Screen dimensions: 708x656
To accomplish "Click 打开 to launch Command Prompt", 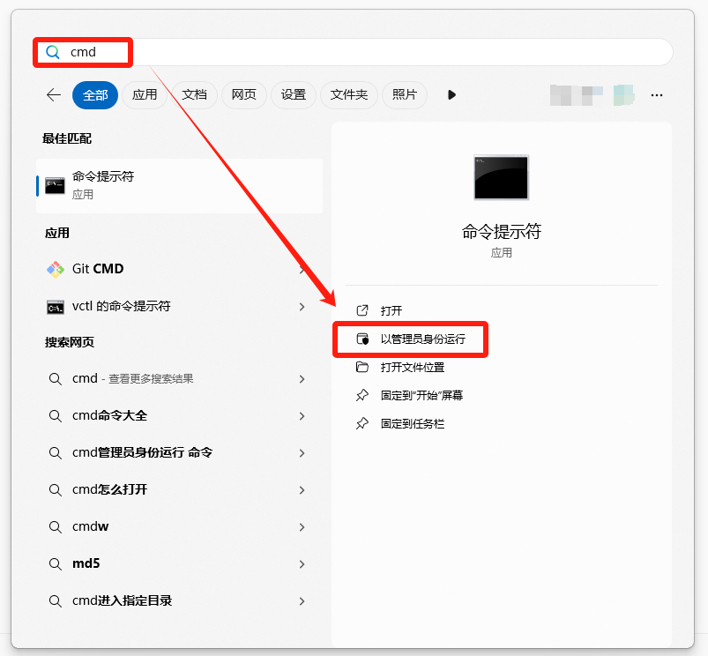I will (391, 311).
